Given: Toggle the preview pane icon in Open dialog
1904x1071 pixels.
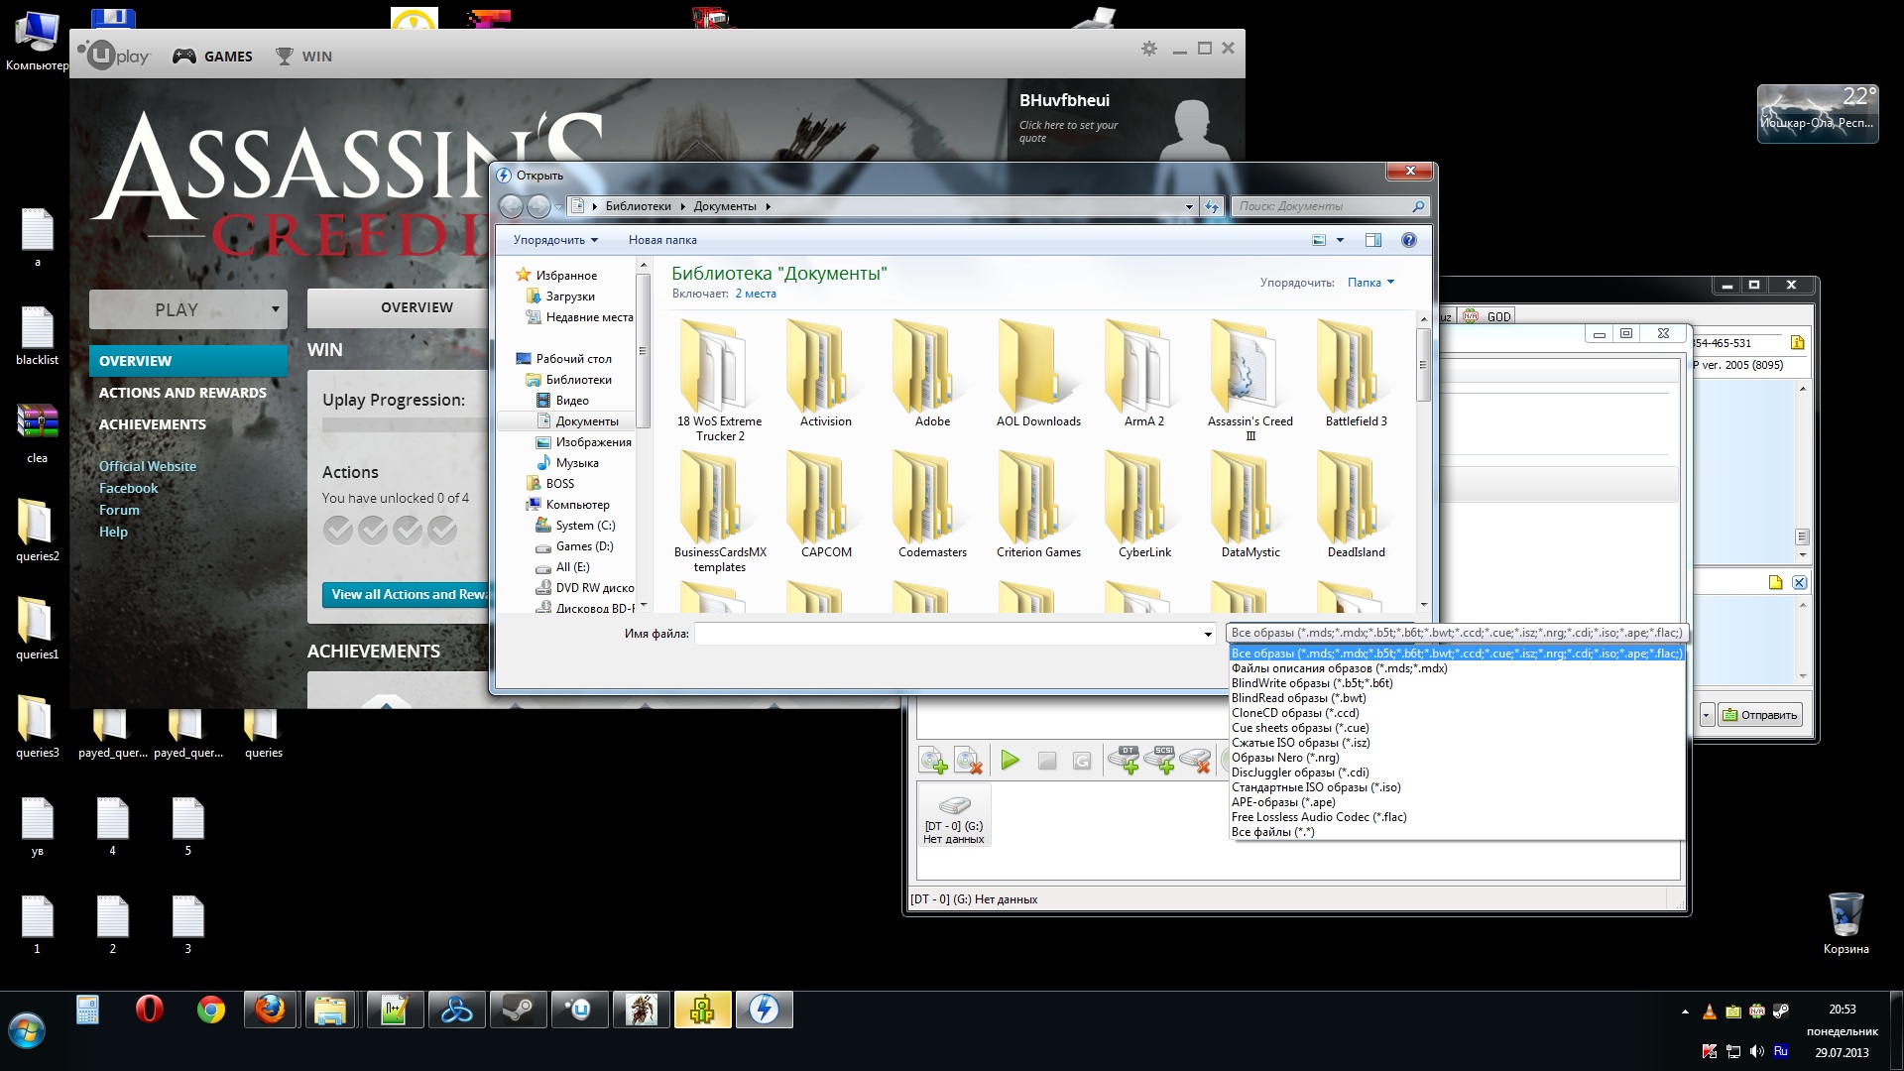Looking at the screenshot, I should 1372,240.
